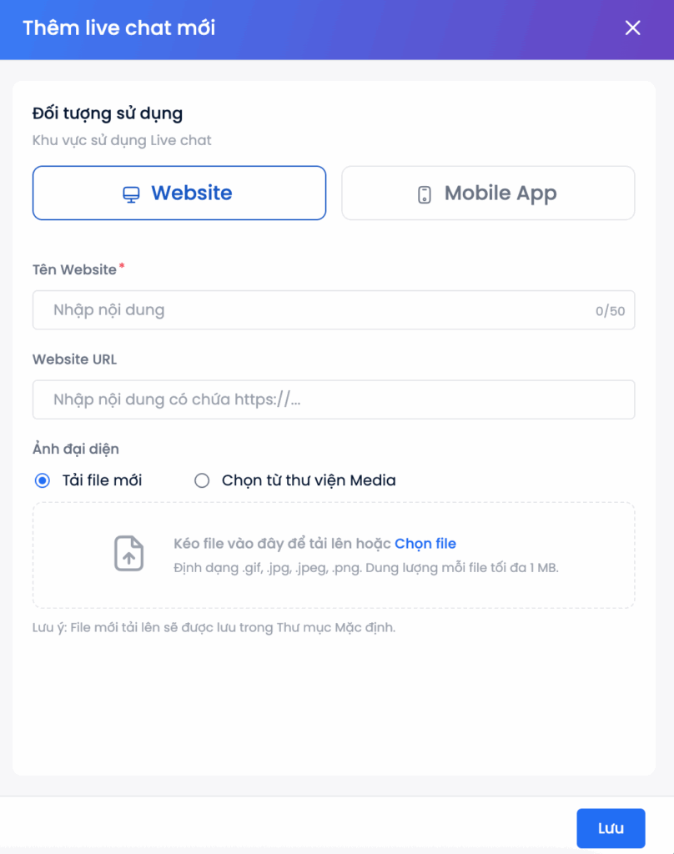Click the phone icon beside Mobile App
The width and height of the screenshot is (674, 854).
pyautogui.click(x=425, y=194)
